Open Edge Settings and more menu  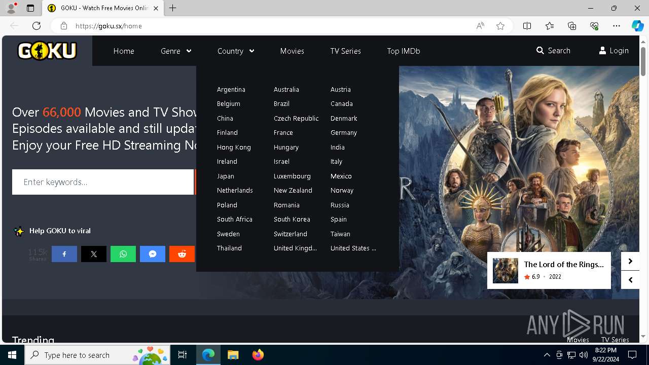coord(617,26)
